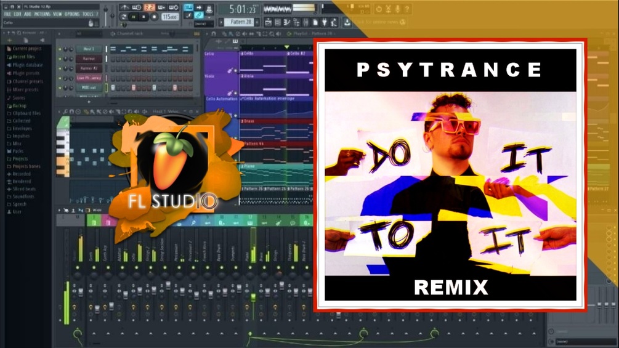Select mixer insert track 1 green header
The image size is (619, 348).
94,220
